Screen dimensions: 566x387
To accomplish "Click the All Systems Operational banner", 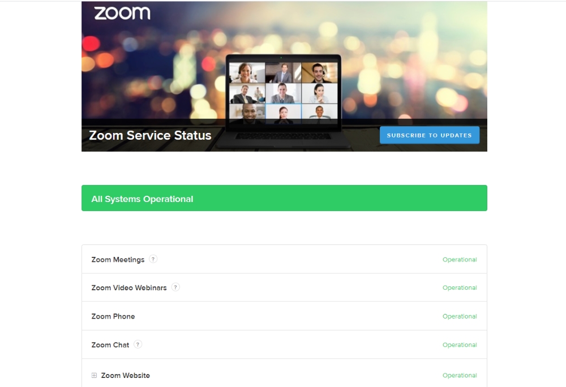I will [x=284, y=198].
